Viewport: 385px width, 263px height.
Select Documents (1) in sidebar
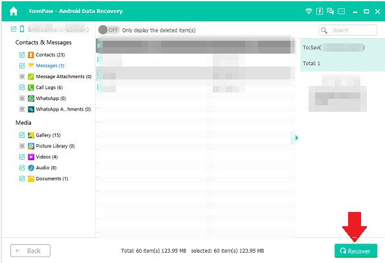point(52,179)
